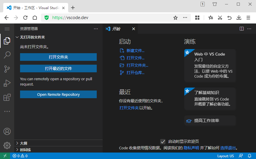
Task: Bookmark page with the star icon
Action: 175,18
